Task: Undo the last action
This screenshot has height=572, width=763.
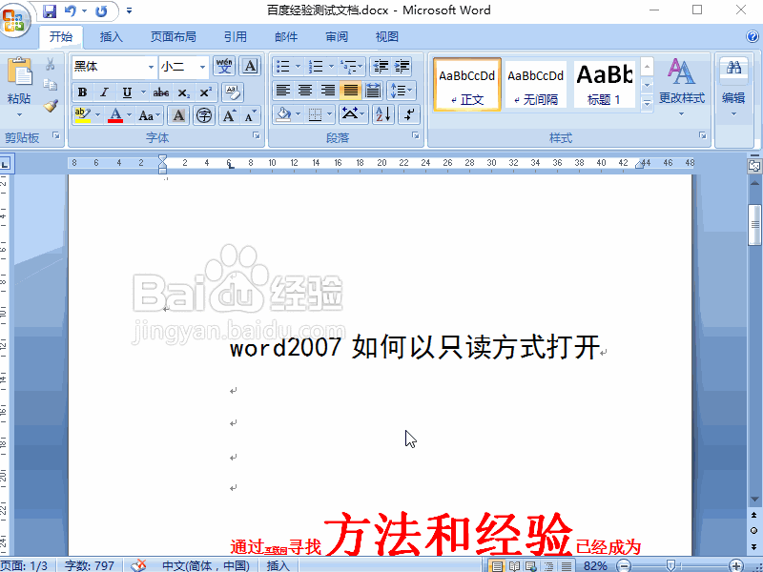Action: 71,10
